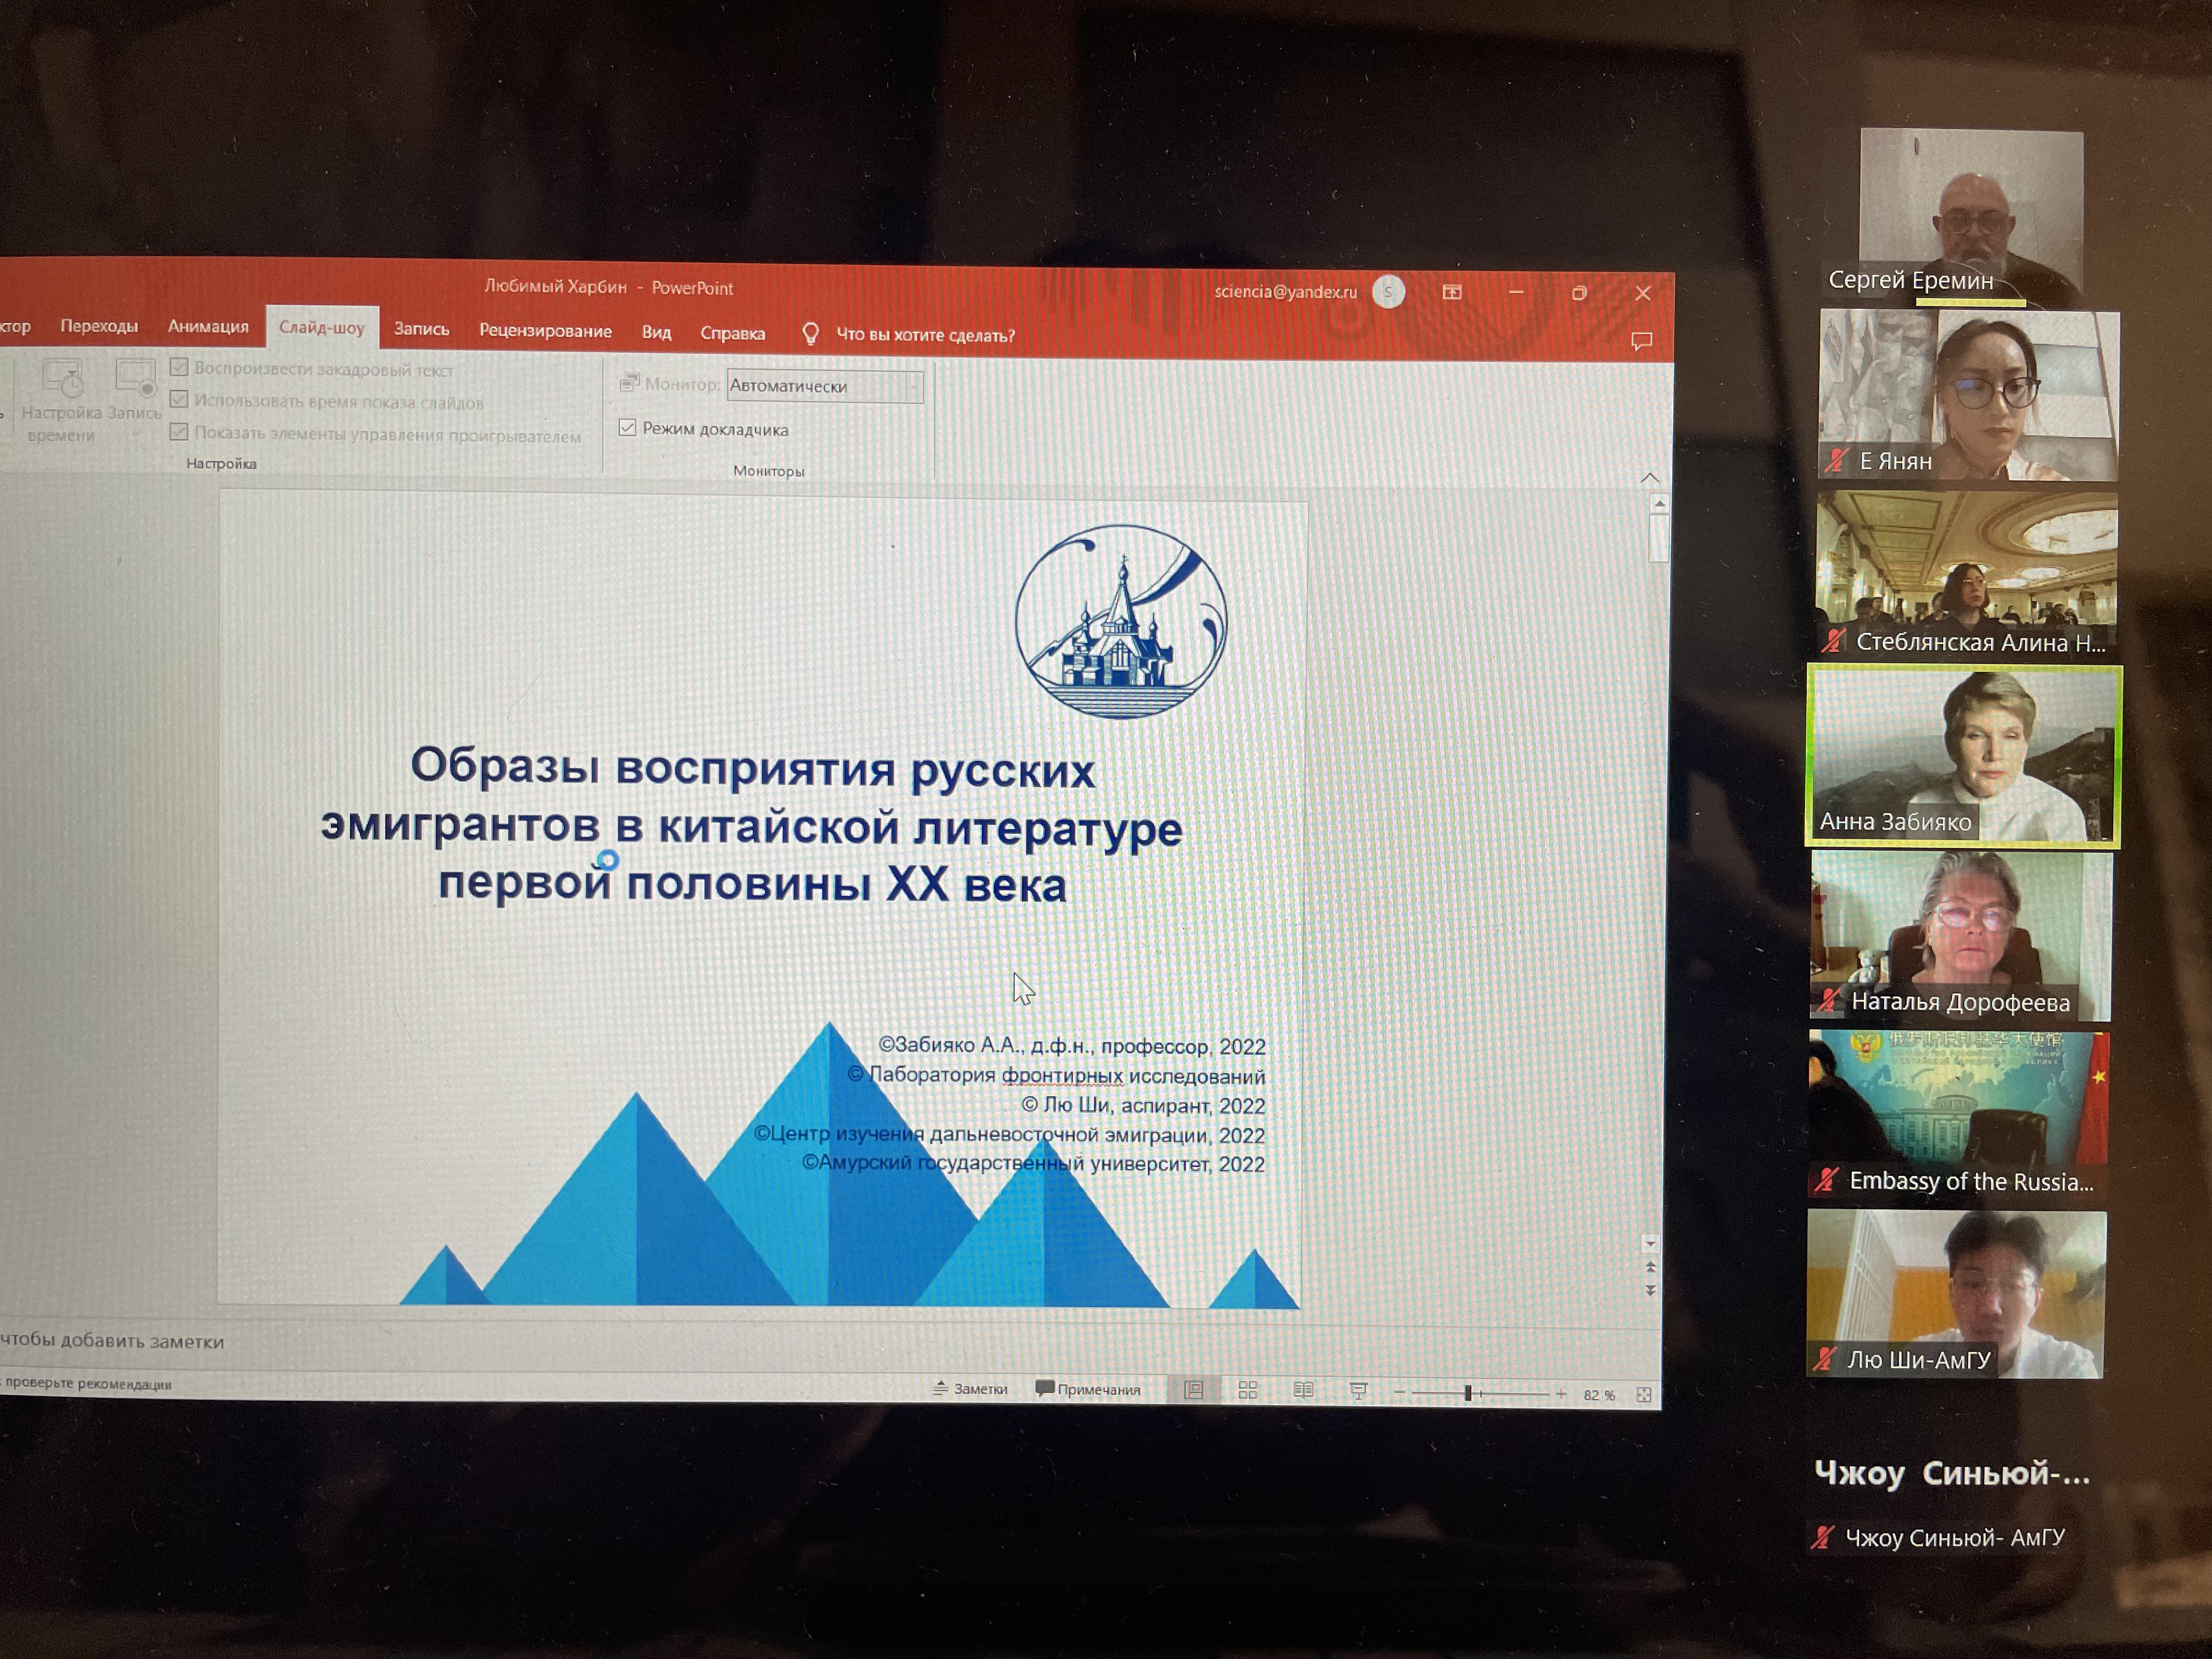Click the Запись slide show record icon
The width and height of the screenshot is (2212, 1659).
coord(135,378)
